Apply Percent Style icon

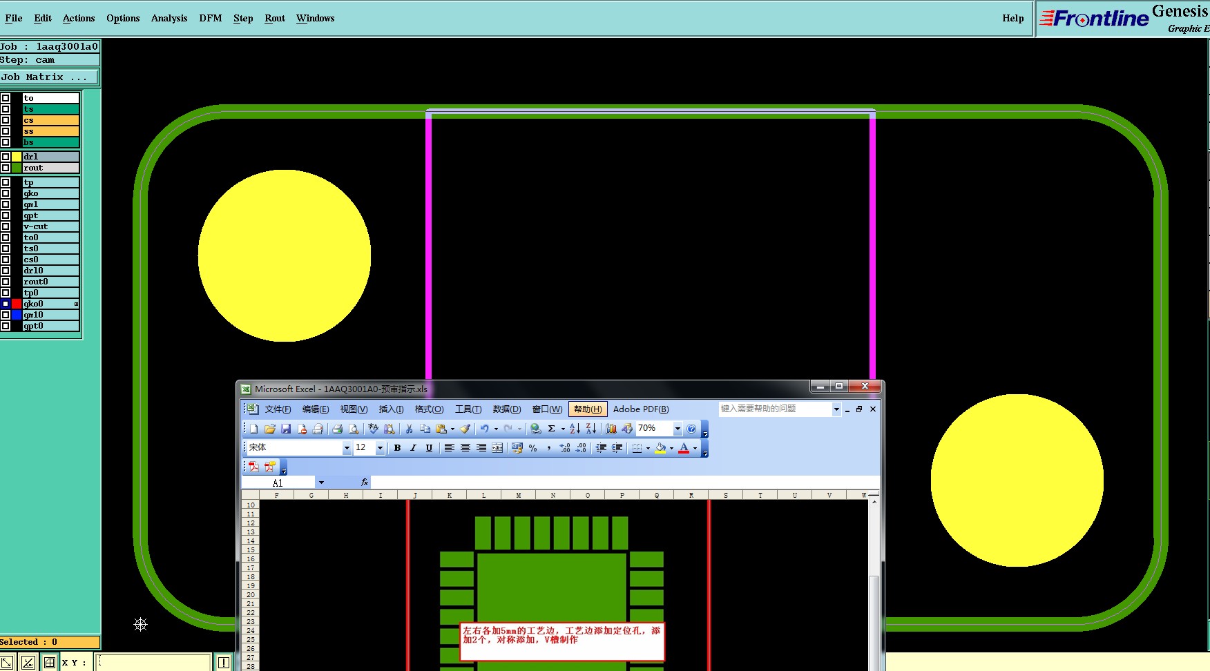click(x=532, y=448)
